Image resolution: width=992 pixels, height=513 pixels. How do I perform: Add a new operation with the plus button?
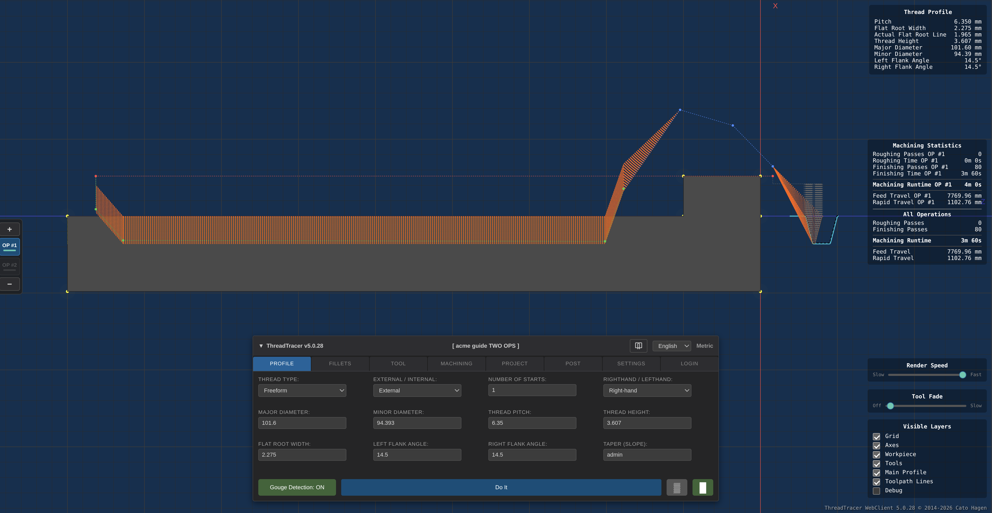10,229
